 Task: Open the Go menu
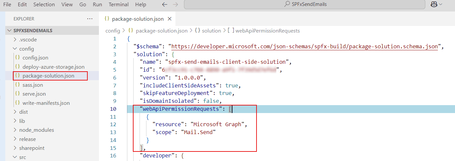(83, 5)
